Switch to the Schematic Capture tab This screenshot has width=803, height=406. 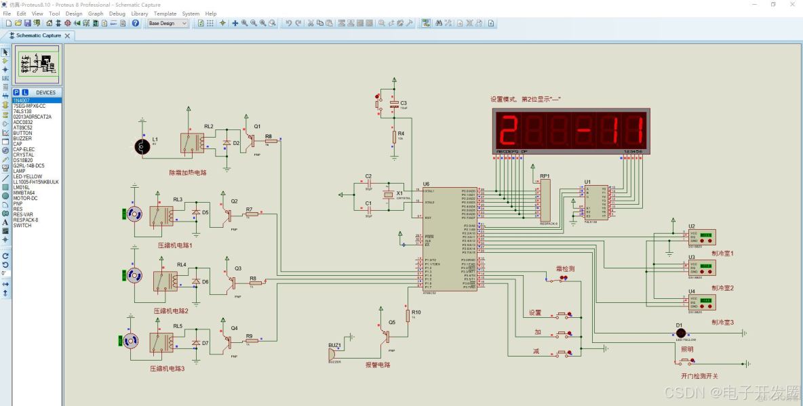click(37, 35)
